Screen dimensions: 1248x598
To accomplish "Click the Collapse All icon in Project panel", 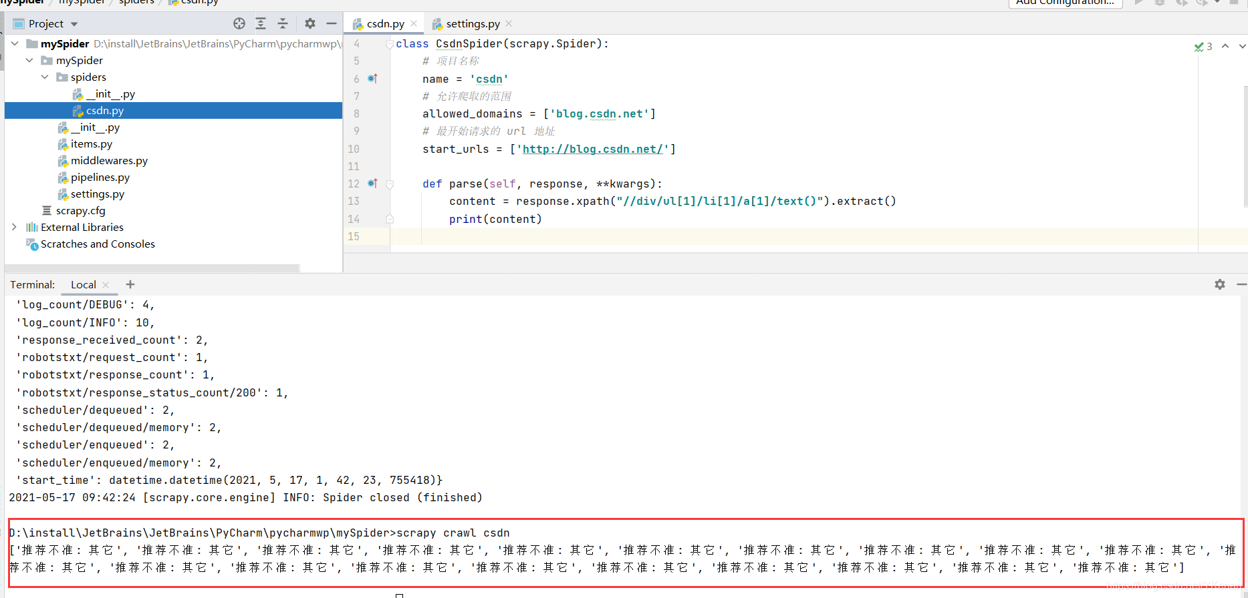I will (x=283, y=23).
